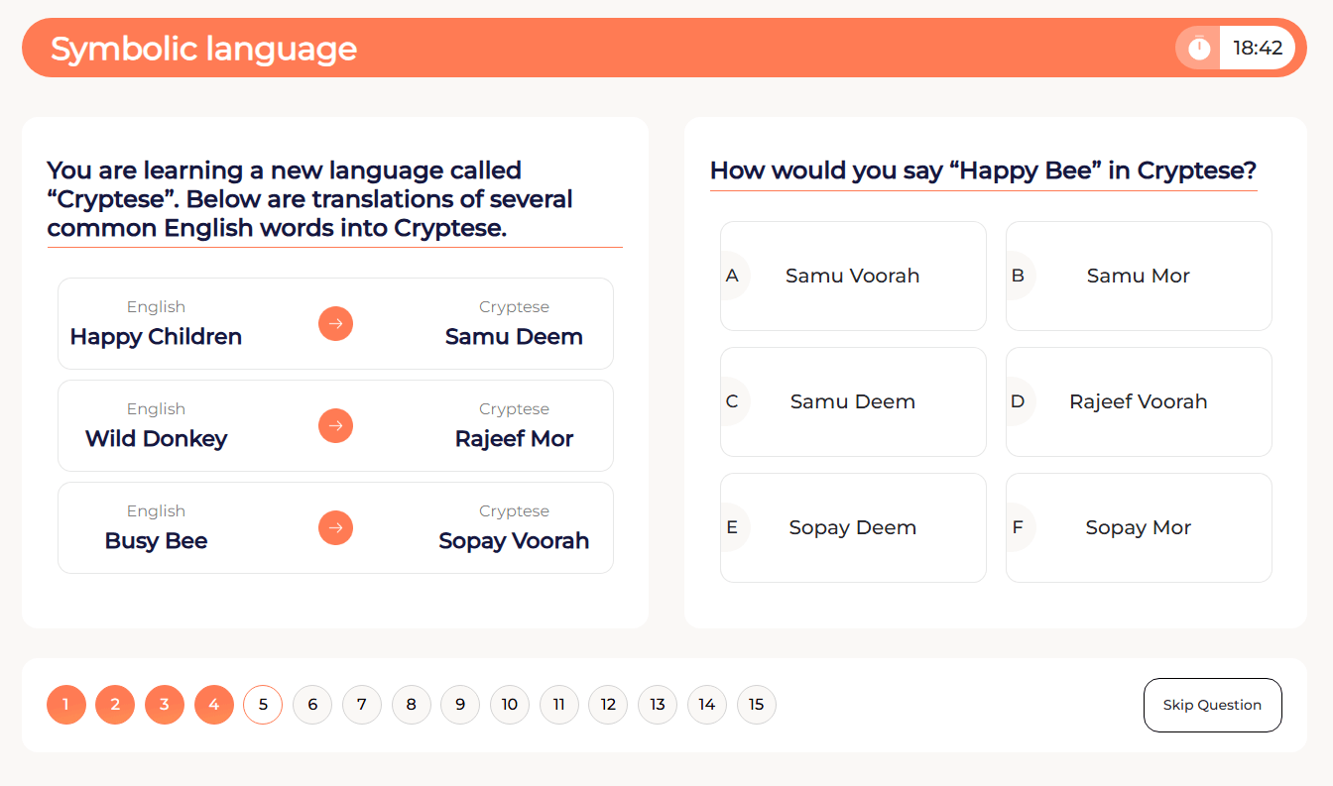This screenshot has width=1333, height=786.
Task: Jump to question 12
Action: [x=608, y=705]
